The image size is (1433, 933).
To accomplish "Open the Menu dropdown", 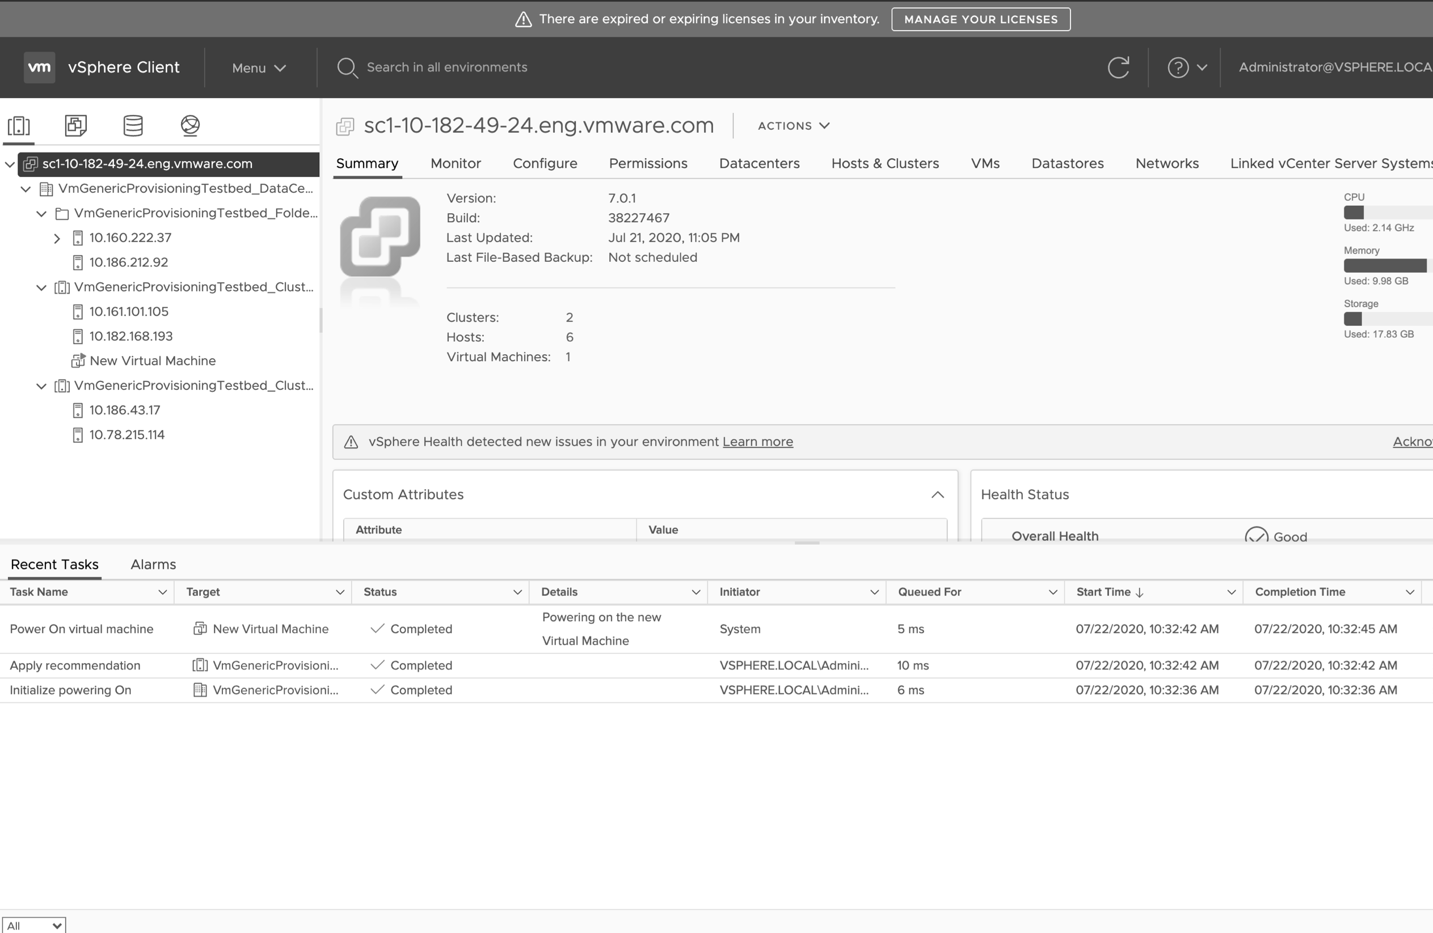I will click(x=259, y=68).
